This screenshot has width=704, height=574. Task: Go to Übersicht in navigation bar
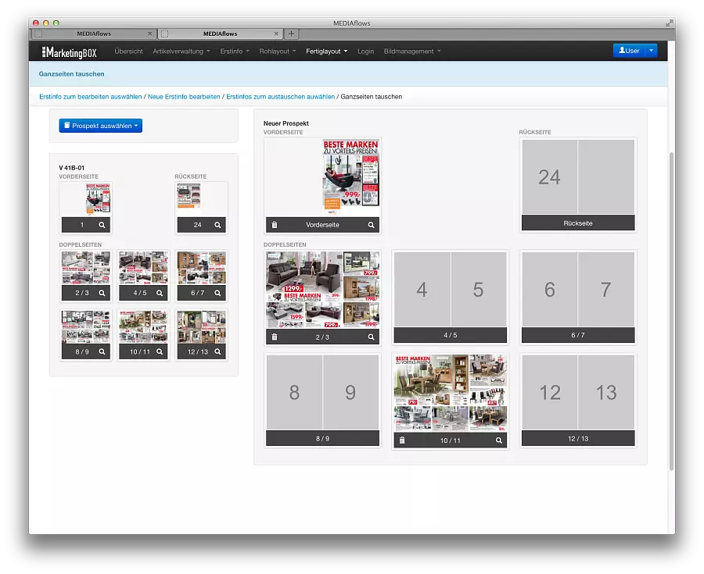click(128, 52)
